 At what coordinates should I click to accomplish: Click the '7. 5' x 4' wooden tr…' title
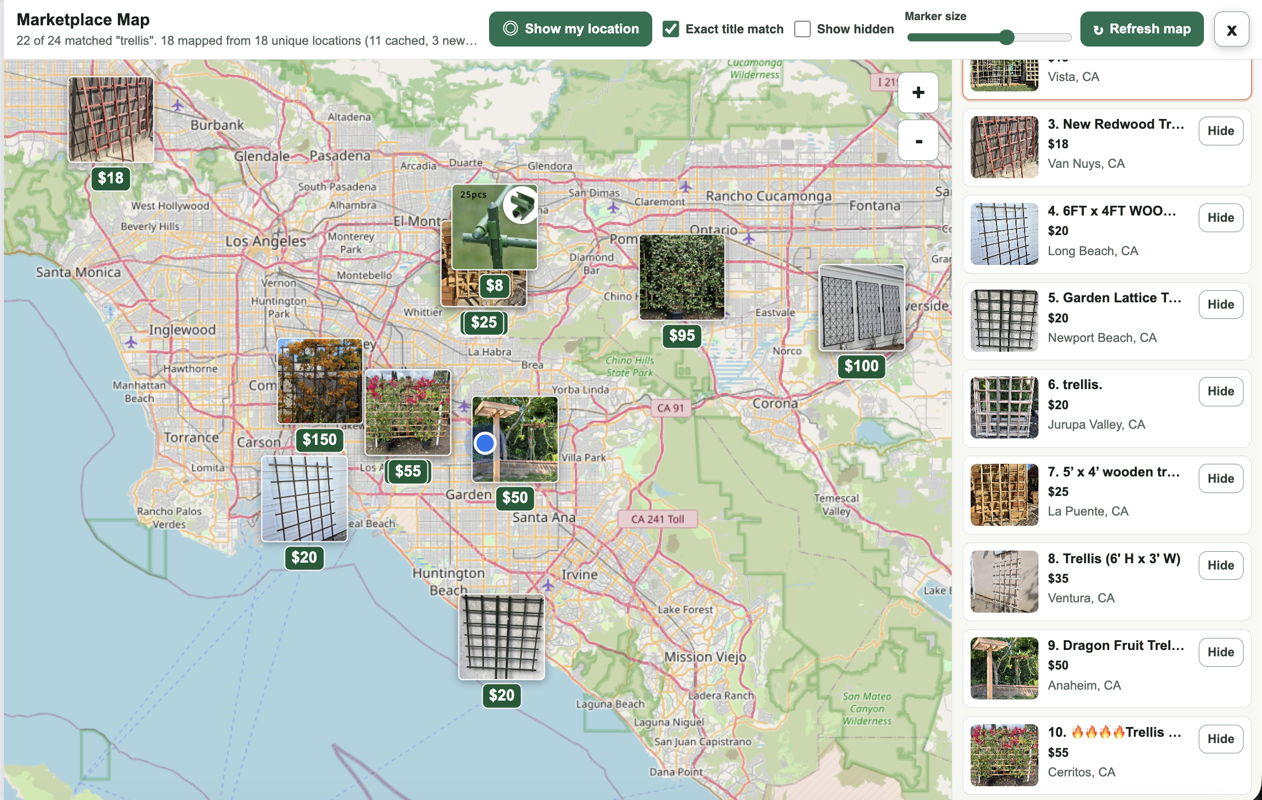point(1114,472)
